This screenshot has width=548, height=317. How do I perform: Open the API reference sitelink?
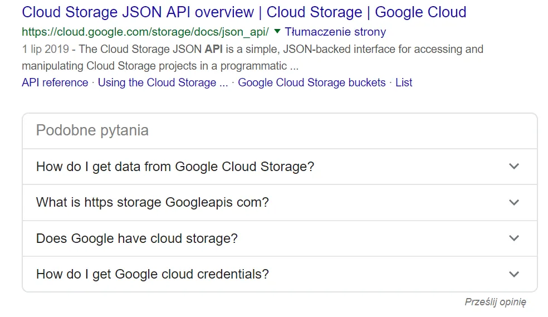pyautogui.click(x=55, y=82)
